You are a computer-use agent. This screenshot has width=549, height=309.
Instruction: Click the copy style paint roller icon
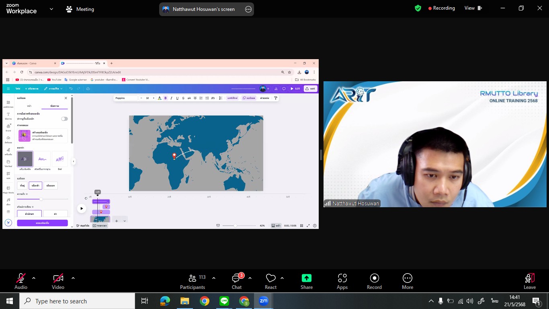[x=276, y=98]
